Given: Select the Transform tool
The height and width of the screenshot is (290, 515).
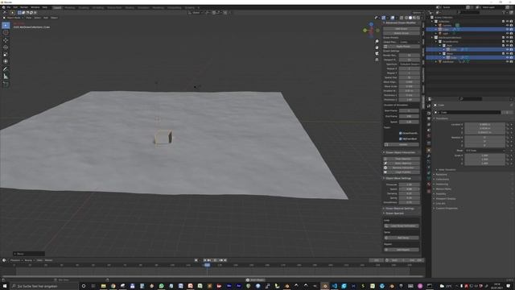Looking at the screenshot, I should coord(6,61).
